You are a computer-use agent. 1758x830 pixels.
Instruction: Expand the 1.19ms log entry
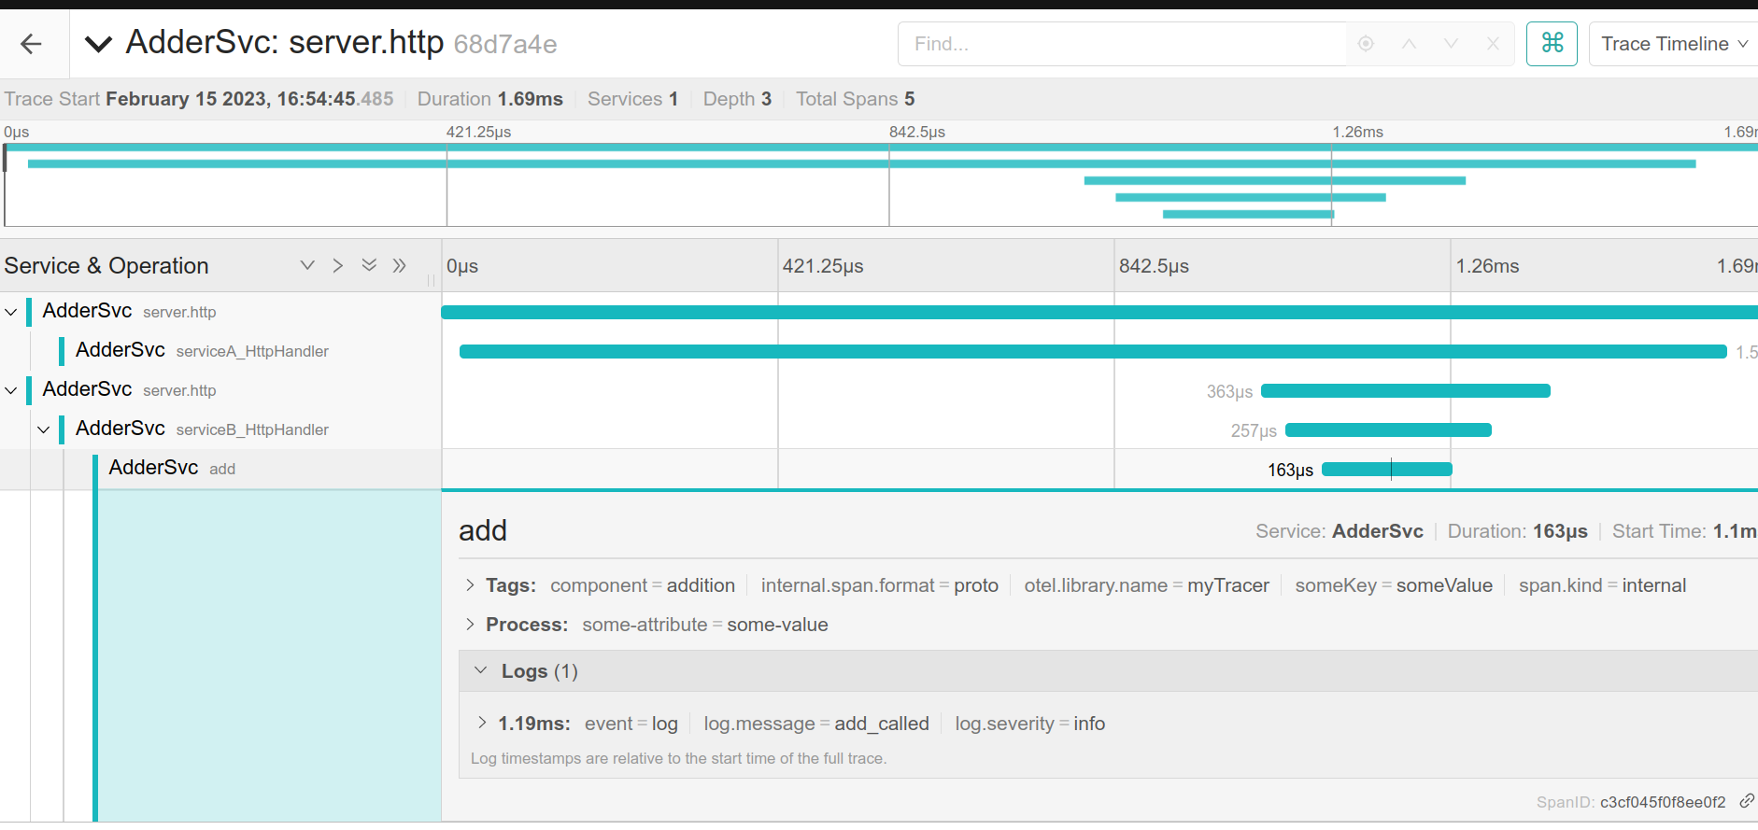[482, 723]
